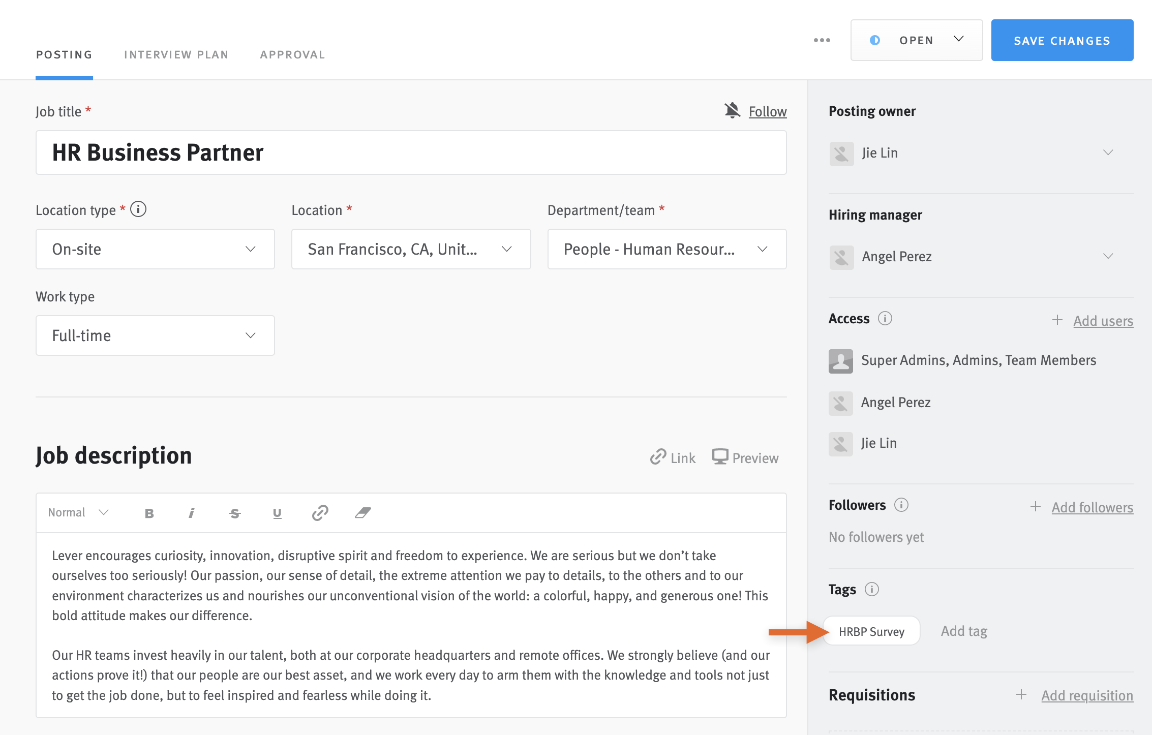Click Super Admins, Admins, Team Members text
Image resolution: width=1152 pixels, height=735 pixels.
click(x=979, y=360)
